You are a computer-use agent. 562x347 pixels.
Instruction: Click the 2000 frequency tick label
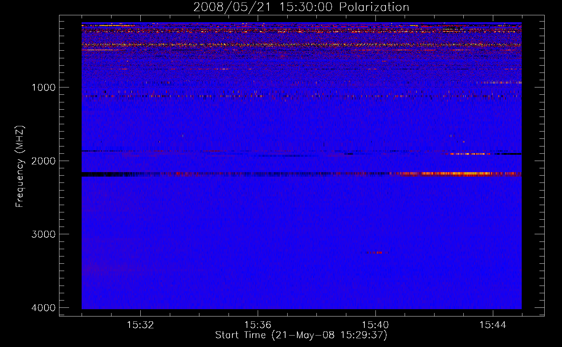pos(43,161)
